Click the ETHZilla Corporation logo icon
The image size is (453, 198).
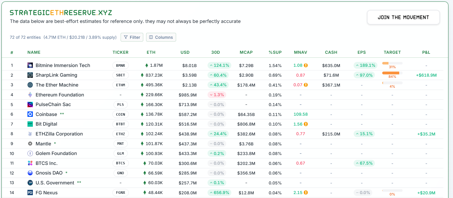30,134
